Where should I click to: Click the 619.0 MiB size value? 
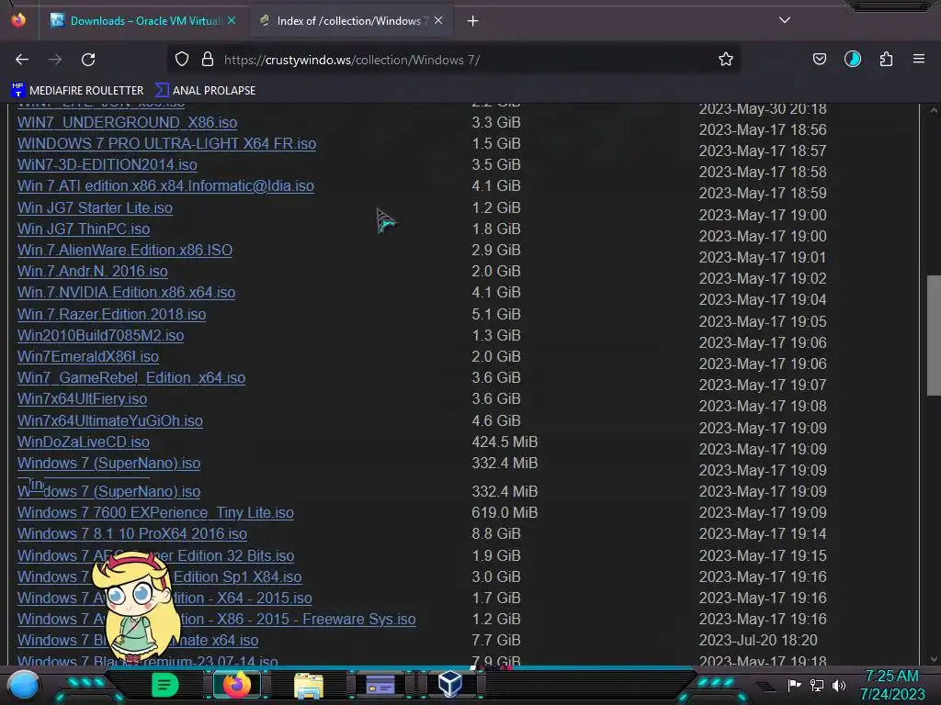[505, 513]
